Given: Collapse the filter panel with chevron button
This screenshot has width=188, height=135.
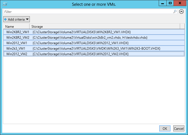Looking at the screenshot, I should pos(181,12).
